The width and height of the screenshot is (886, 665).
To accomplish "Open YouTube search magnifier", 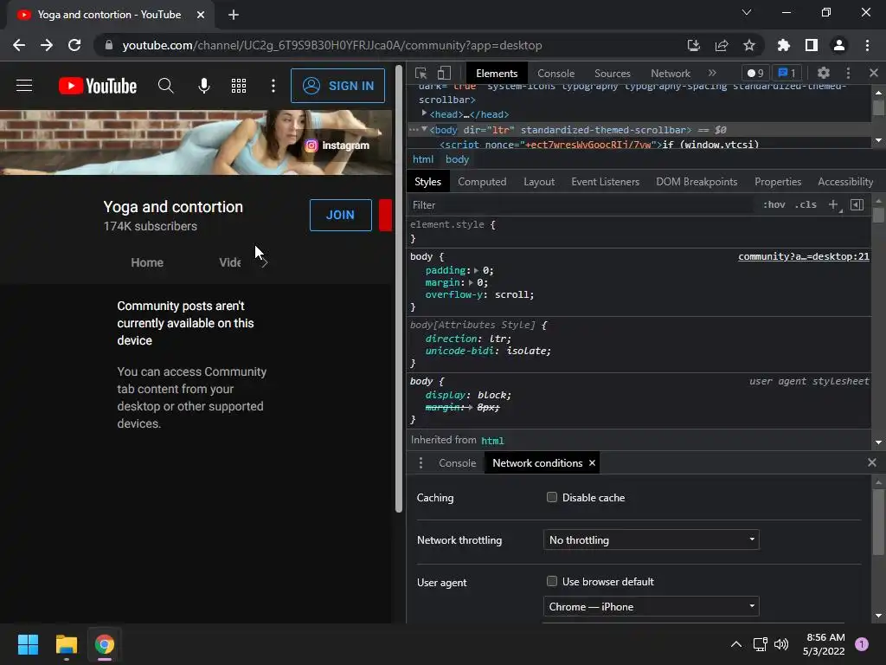I will tap(165, 86).
